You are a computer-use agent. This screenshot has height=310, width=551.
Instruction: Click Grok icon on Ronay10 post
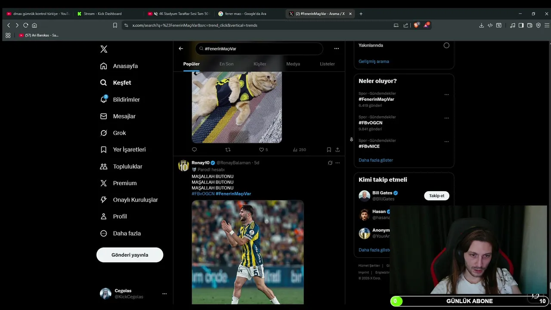click(x=330, y=163)
